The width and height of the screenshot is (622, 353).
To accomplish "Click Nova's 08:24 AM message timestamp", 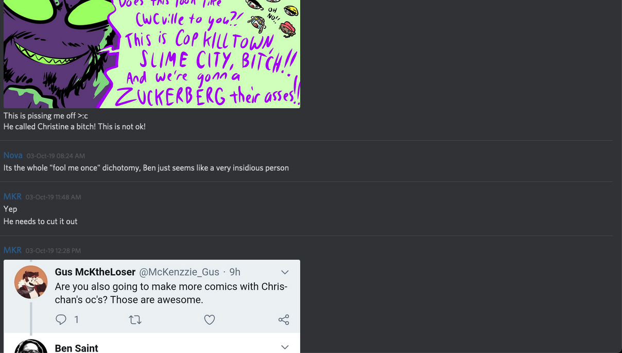I will [x=56, y=156].
